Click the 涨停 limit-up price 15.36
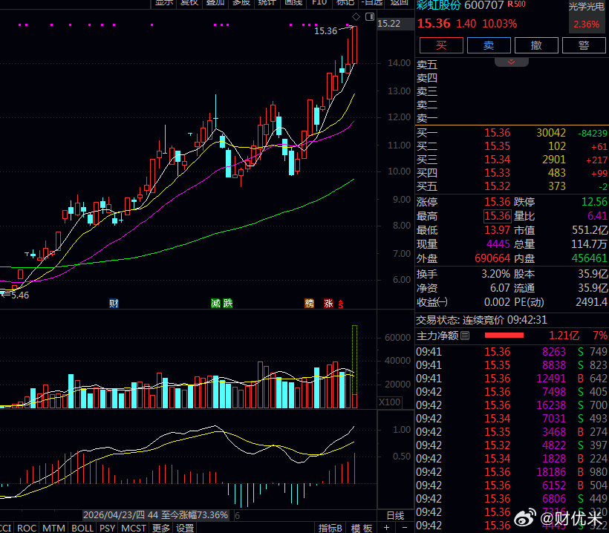Viewport: 609px width, 533px height. pos(497,202)
